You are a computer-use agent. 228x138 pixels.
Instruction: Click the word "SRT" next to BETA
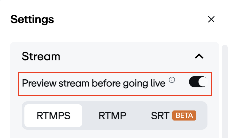[160, 115]
